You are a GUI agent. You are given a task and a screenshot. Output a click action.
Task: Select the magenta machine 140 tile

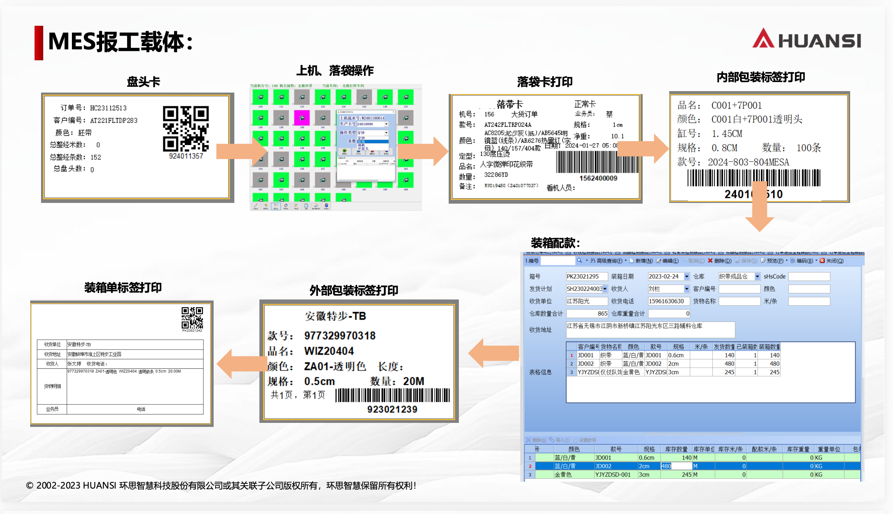coord(302,118)
